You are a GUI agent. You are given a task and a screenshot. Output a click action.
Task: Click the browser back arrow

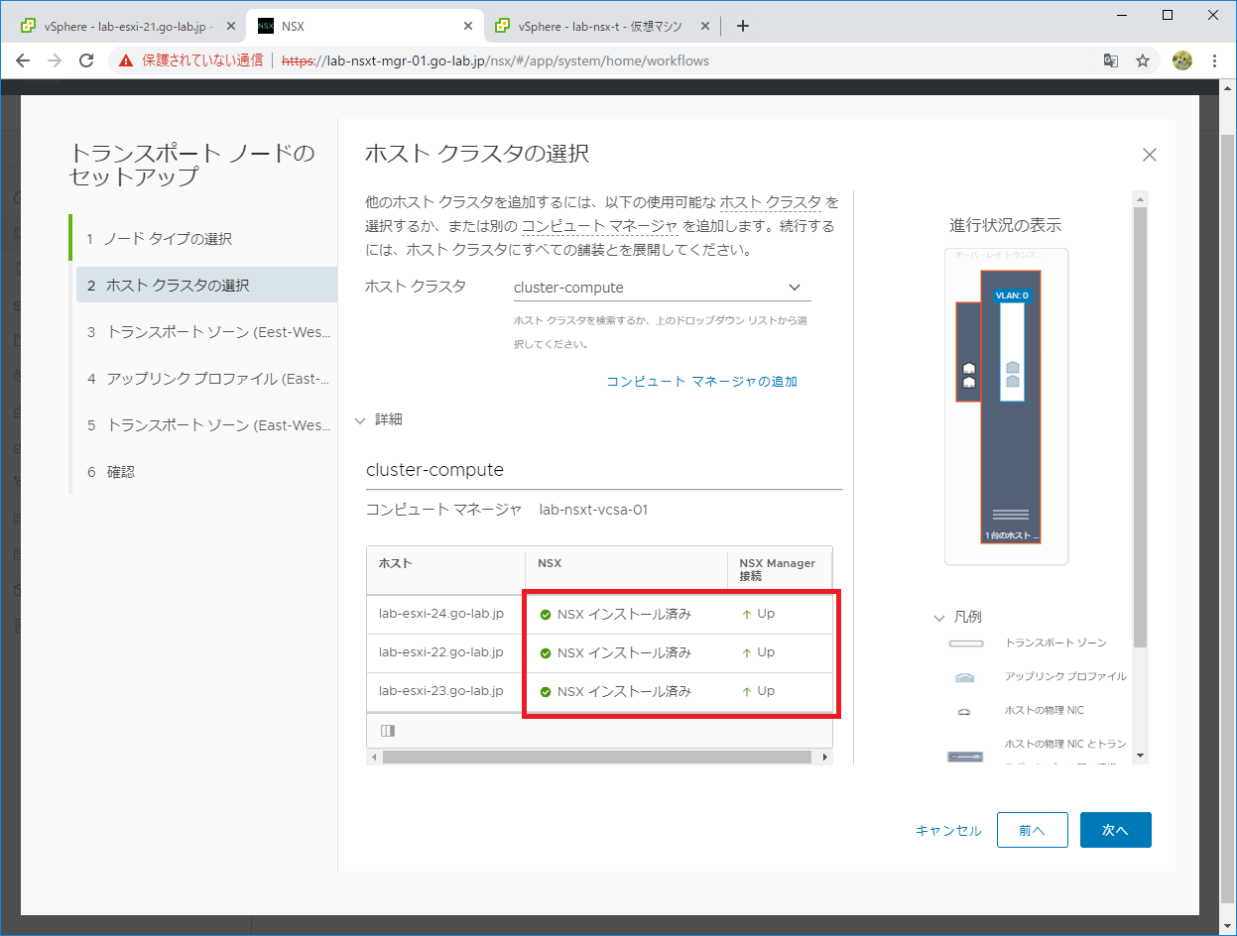pyautogui.click(x=23, y=60)
